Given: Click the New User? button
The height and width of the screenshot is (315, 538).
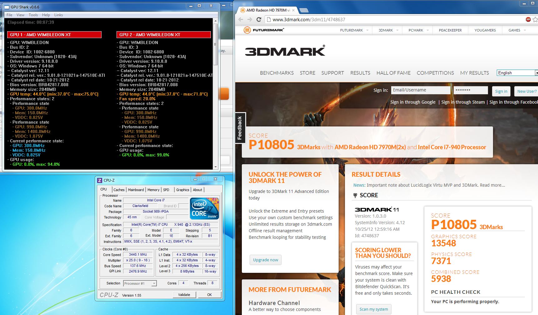Looking at the screenshot, I should (x=526, y=91).
